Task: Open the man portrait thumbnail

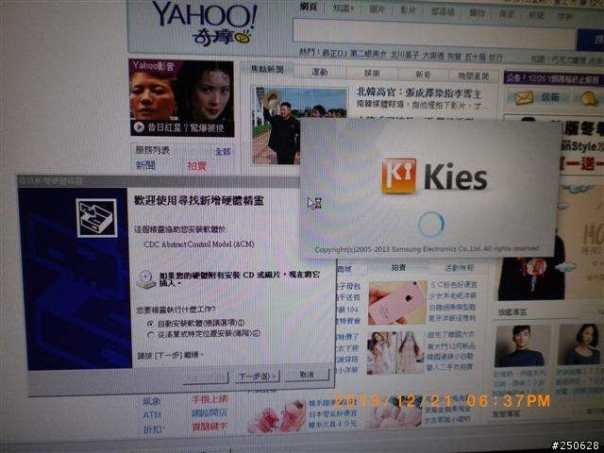Action: (522, 346)
